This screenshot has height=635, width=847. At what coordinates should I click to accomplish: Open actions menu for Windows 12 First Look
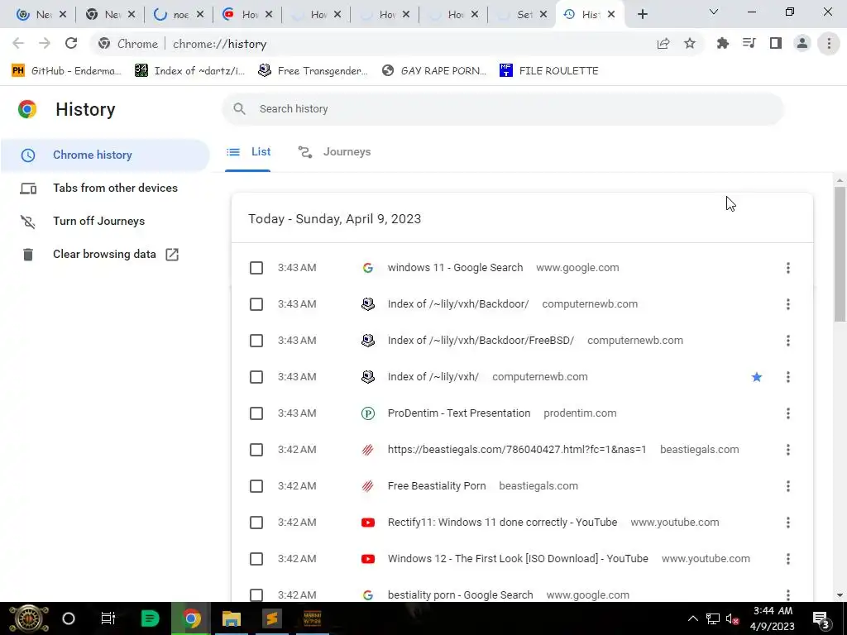[788, 559]
